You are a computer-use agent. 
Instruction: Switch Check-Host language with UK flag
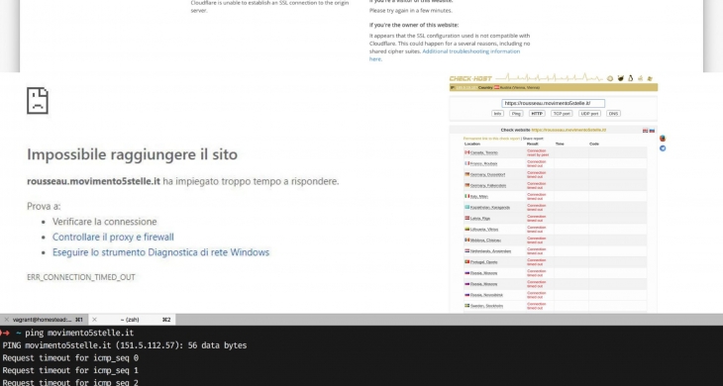(645, 131)
